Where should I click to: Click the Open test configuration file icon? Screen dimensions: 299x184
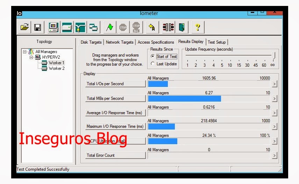tap(25, 27)
